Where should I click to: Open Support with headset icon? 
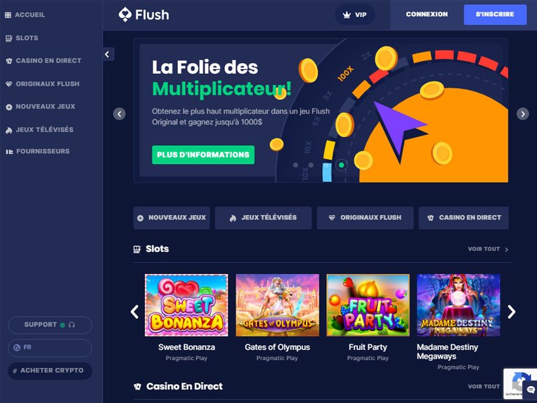(x=50, y=325)
